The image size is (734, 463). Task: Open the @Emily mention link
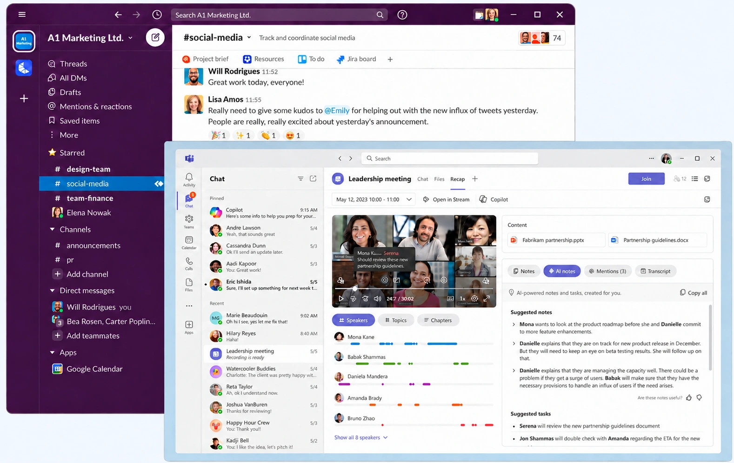point(337,110)
